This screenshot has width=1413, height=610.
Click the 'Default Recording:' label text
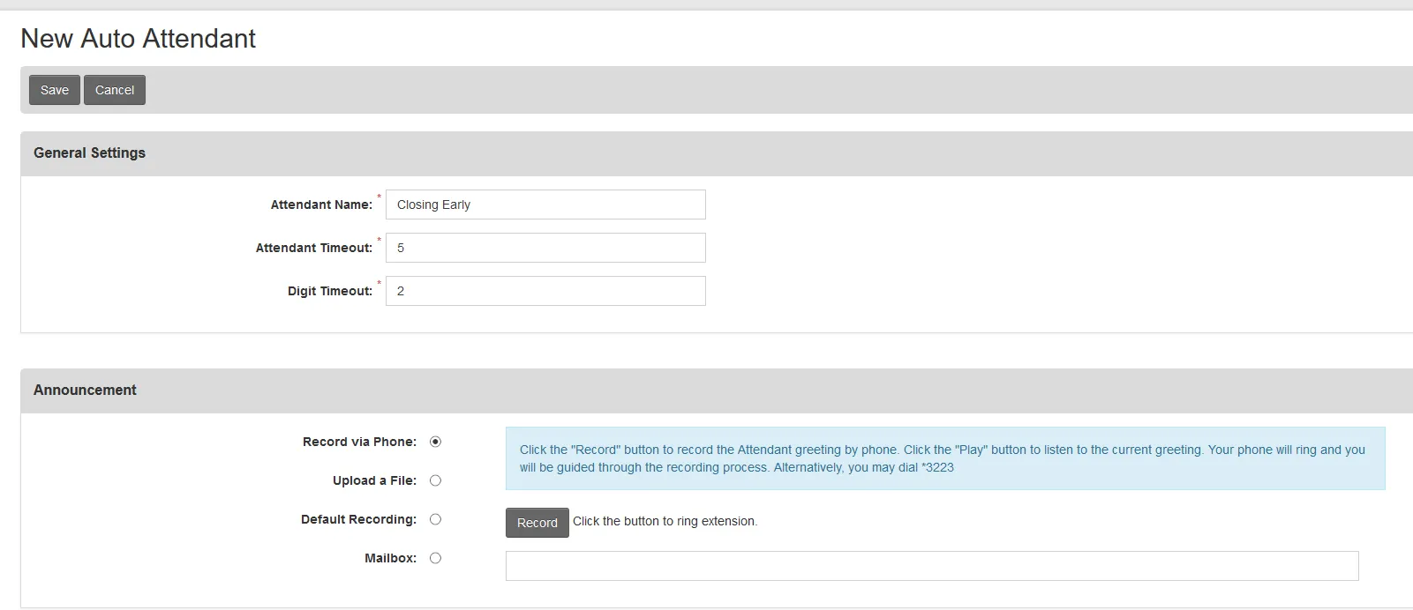pos(358,519)
